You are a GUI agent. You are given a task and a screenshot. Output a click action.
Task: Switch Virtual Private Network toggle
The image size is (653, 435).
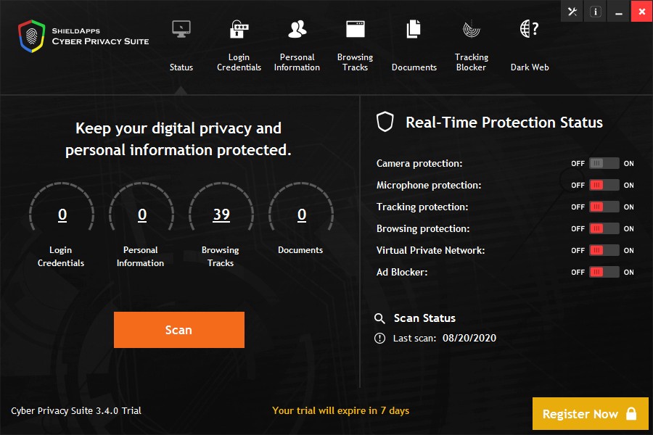[x=604, y=251]
